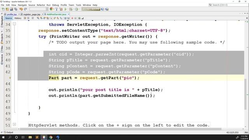This screenshot has height=140, width=249.
Task: Open the Profile menu
Action: pos(64,5)
